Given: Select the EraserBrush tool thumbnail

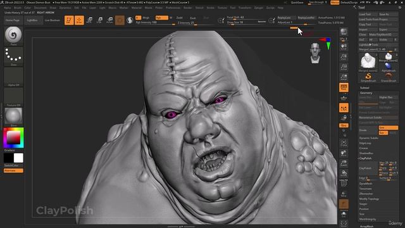Looking at the screenshot, I should pyautogui.click(x=389, y=77).
